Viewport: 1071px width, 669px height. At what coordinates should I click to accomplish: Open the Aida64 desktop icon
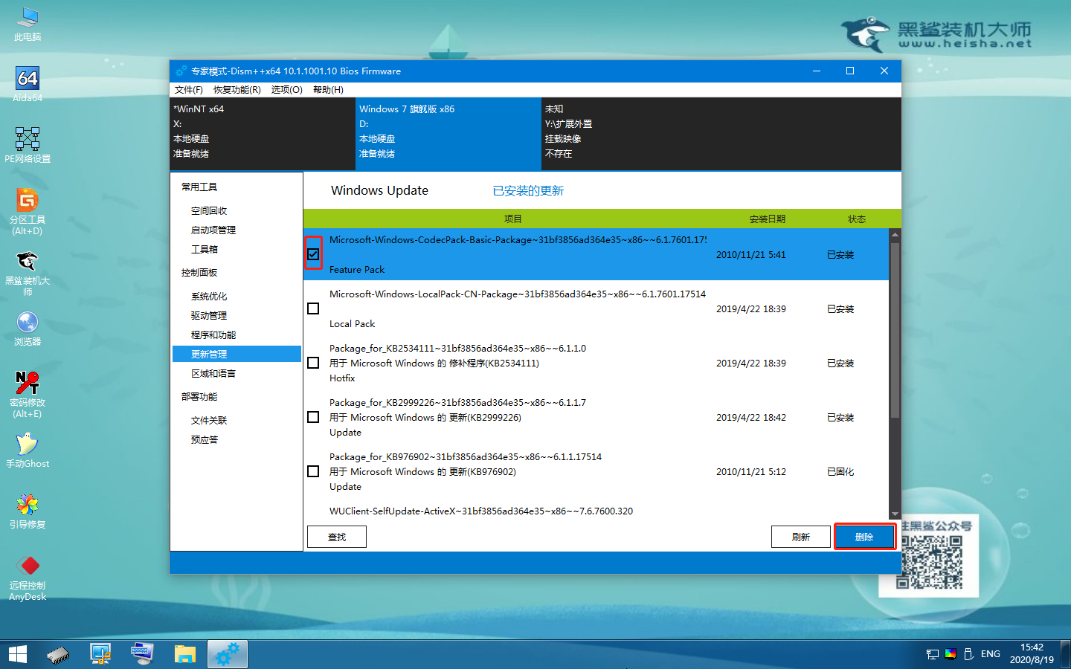(28, 84)
